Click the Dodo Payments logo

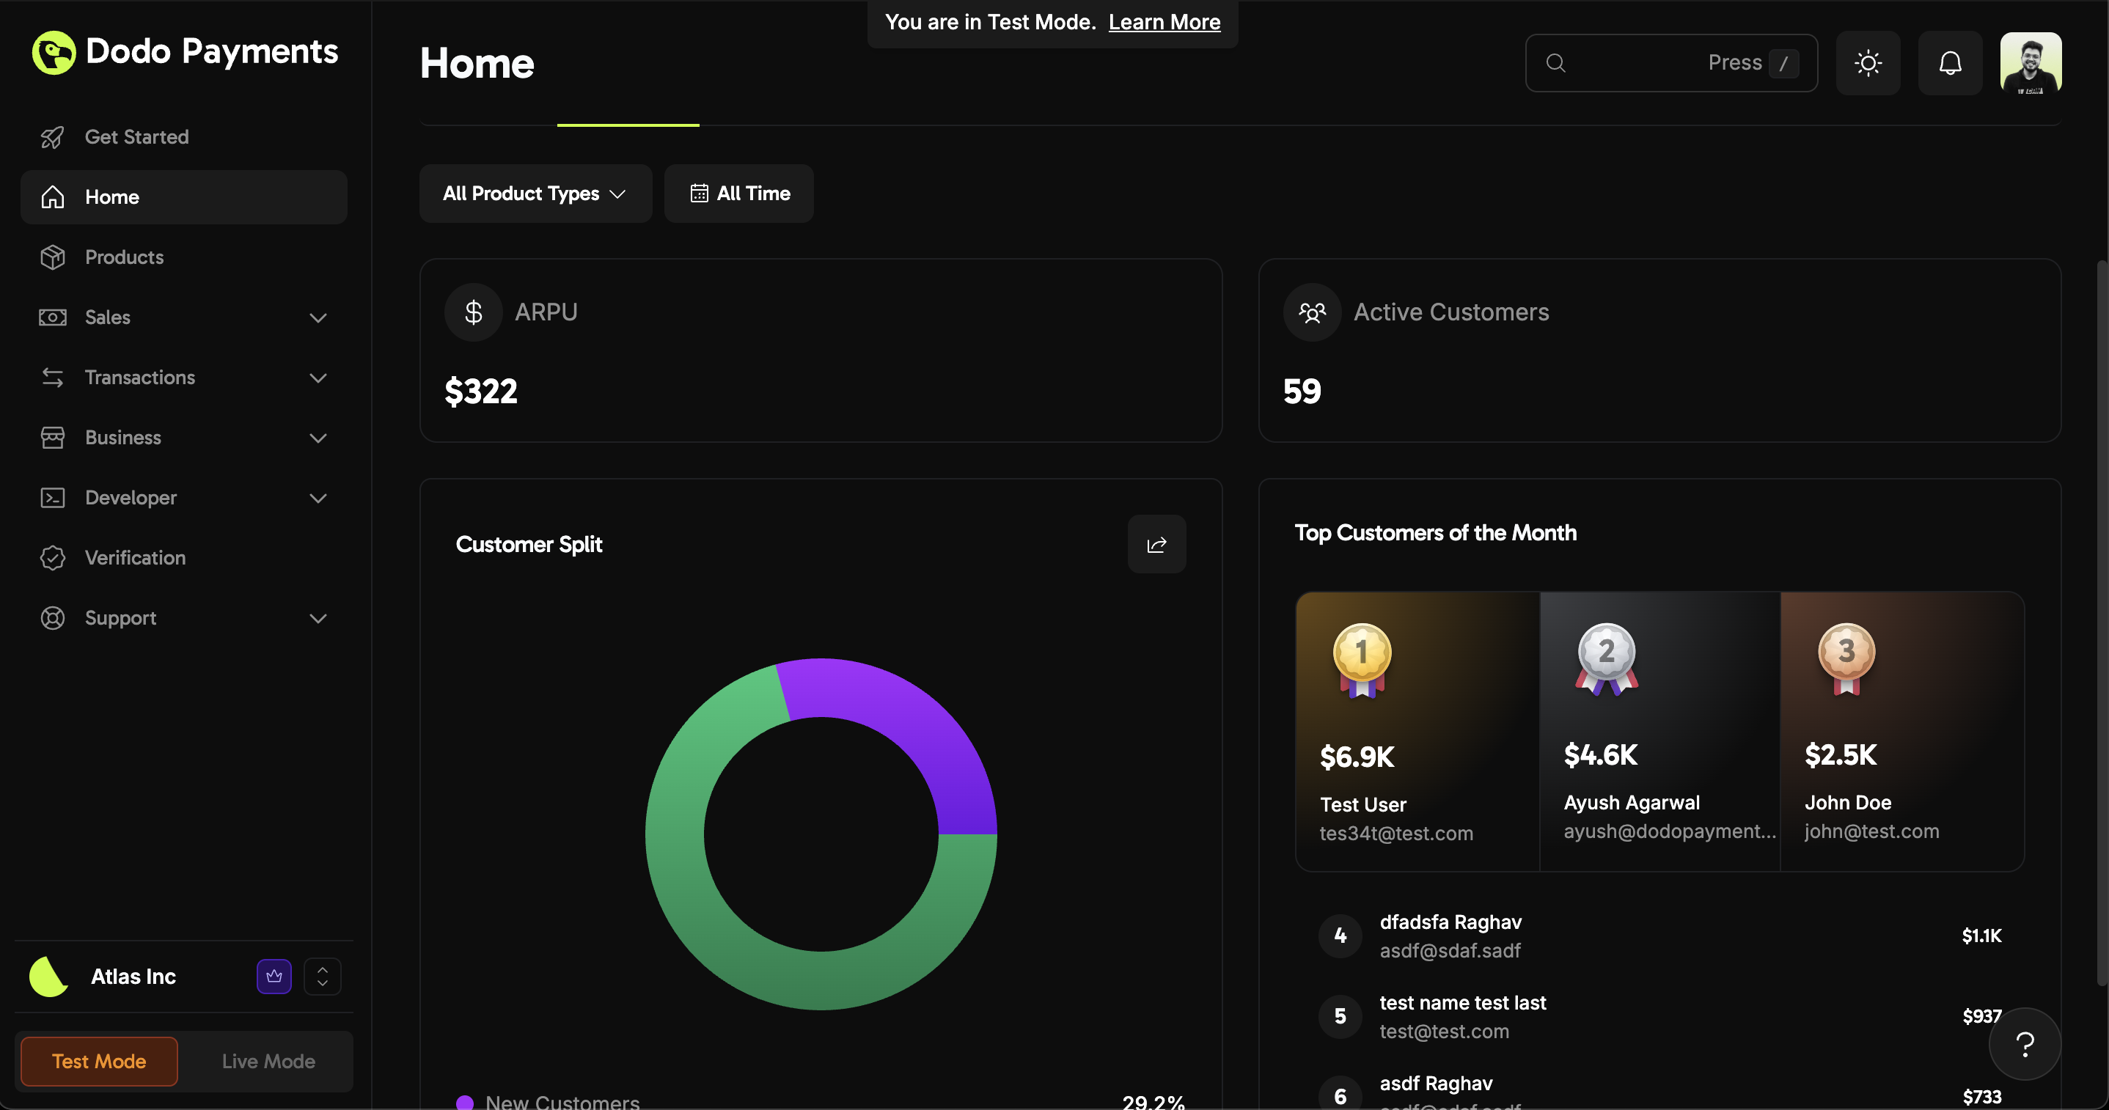tap(183, 51)
